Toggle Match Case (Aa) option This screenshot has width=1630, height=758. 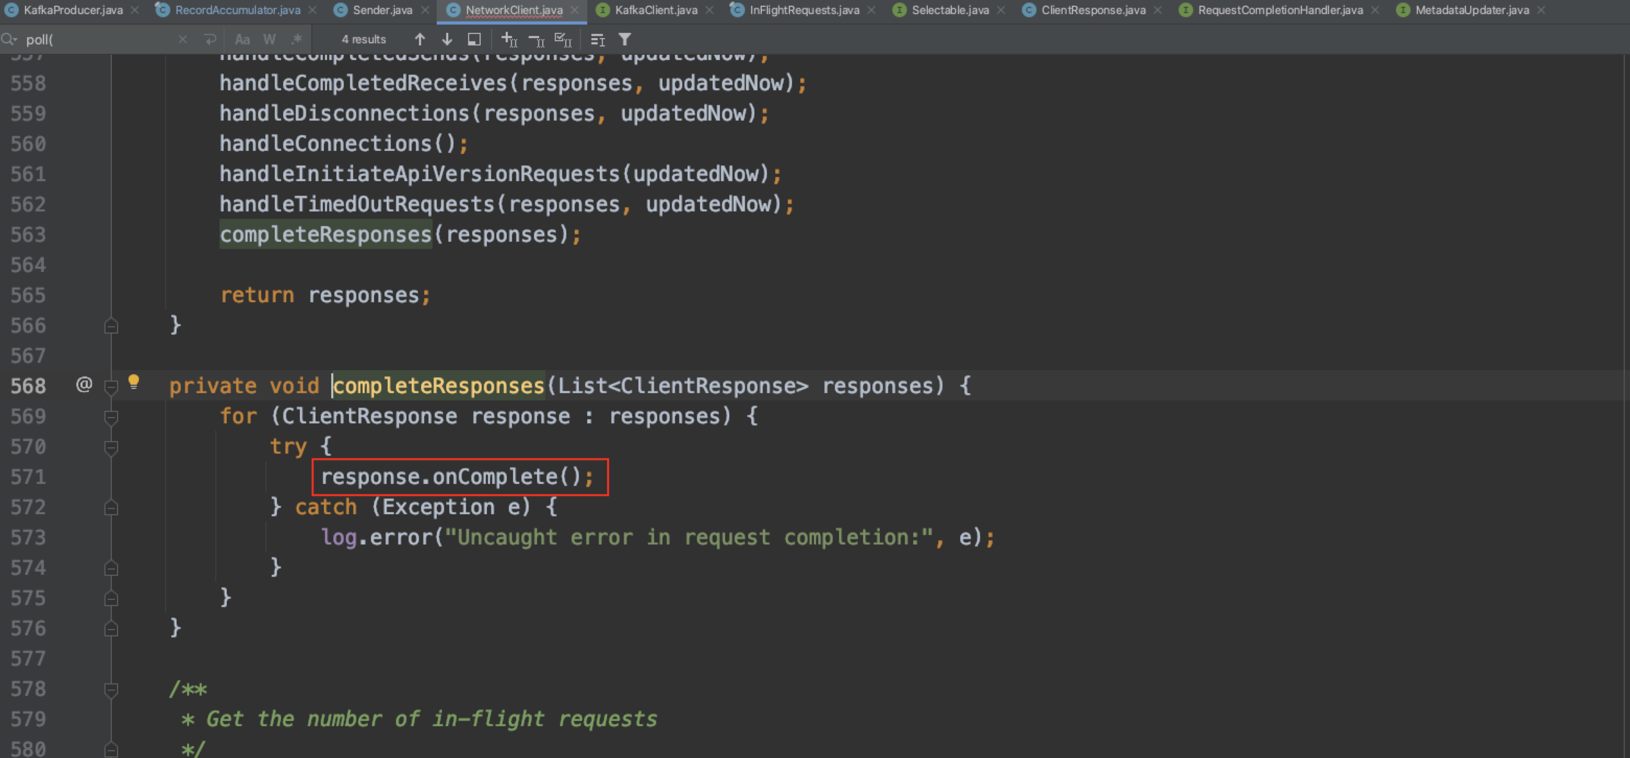coord(242,39)
